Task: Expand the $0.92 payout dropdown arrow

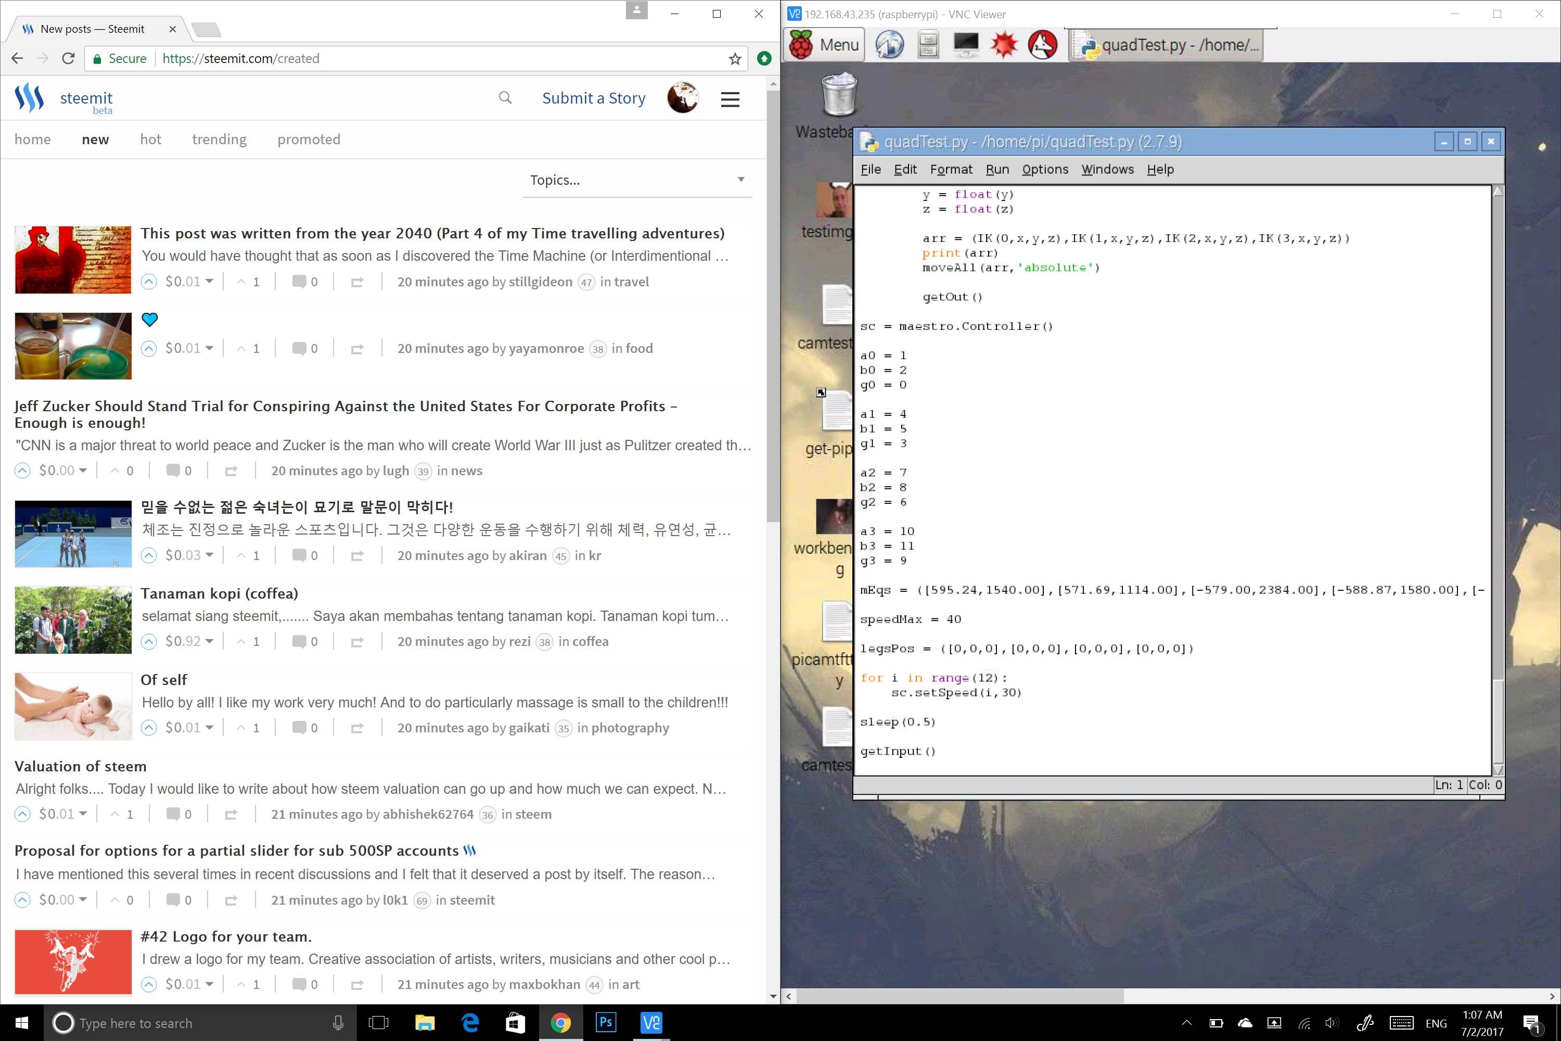Action: (x=210, y=641)
